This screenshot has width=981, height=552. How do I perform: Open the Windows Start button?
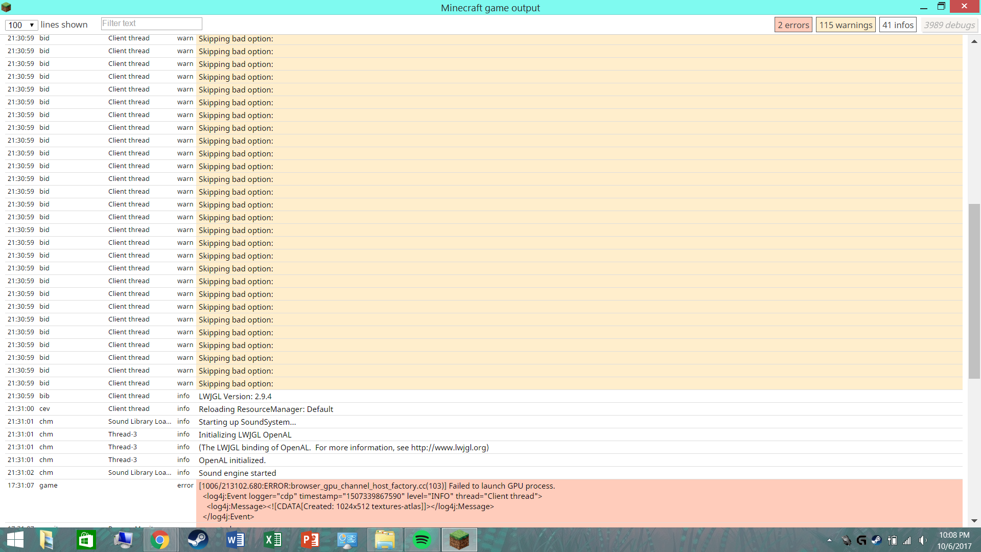pos(15,540)
